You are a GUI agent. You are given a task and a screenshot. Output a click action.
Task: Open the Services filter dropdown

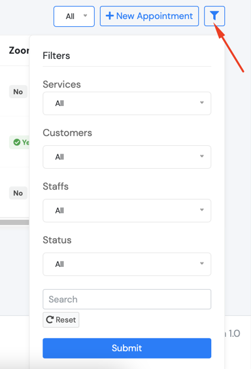coord(127,103)
